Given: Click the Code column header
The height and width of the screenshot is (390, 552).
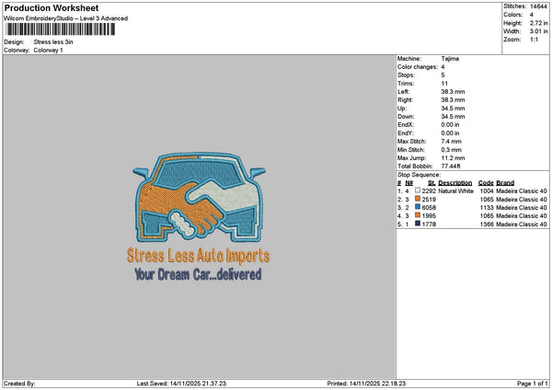Looking at the screenshot, I should [x=486, y=183].
